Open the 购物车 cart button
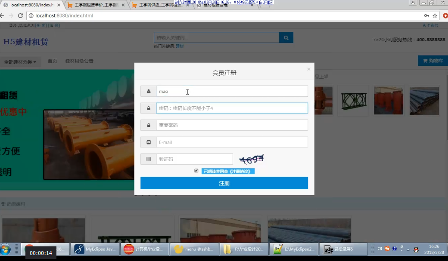This screenshot has height=261, width=448. pyautogui.click(x=433, y=61)
